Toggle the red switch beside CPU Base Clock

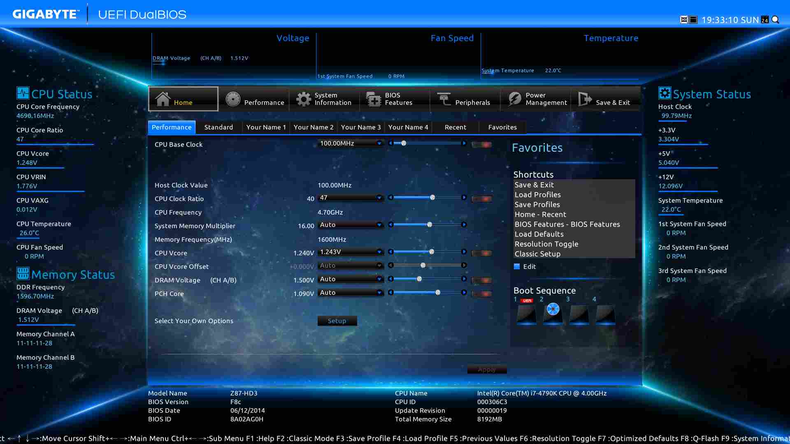(x=481, y=144)
